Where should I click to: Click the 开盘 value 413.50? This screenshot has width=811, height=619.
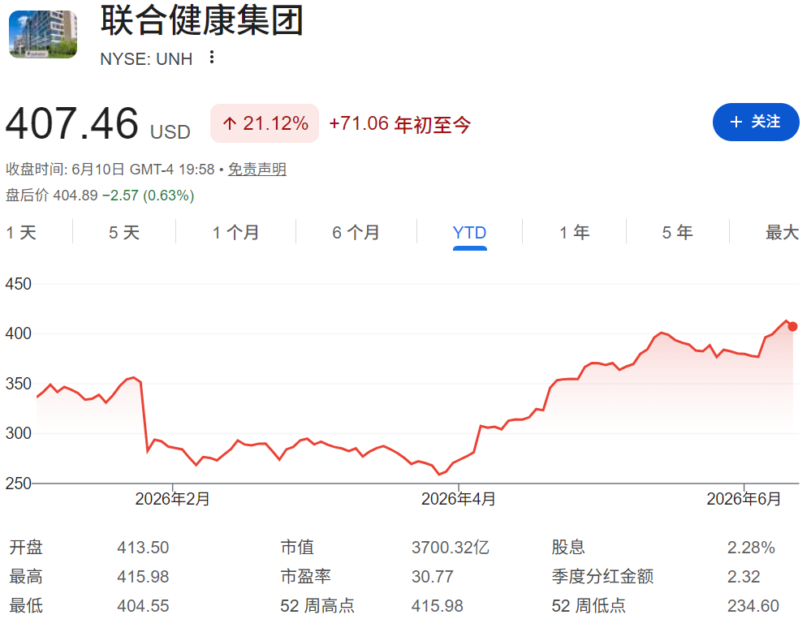(x=143, y=547)
